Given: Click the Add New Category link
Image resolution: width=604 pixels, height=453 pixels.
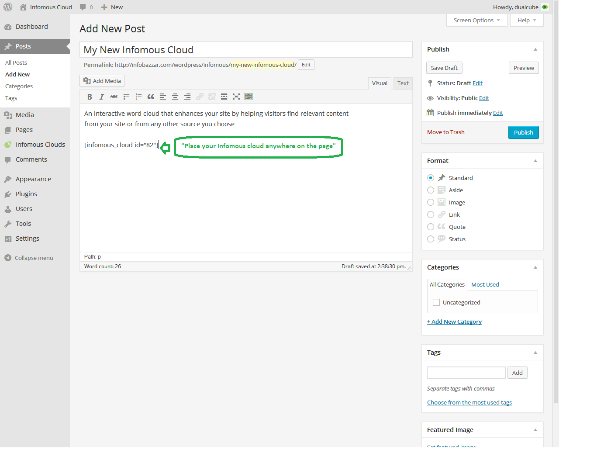Looking at the screenshot, I should point(454,322).
